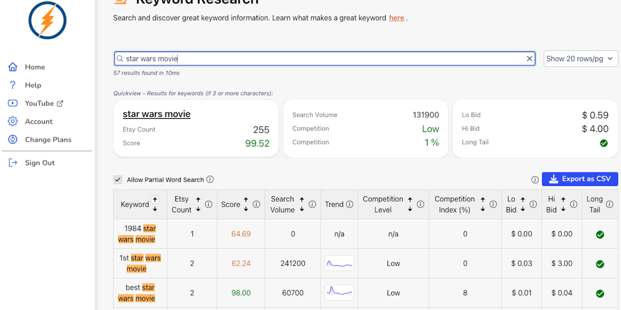The height and width of the screenshot is (310, 621).
Task: Click trend sparkline for '1st star wars movie'
Action: 340,263
